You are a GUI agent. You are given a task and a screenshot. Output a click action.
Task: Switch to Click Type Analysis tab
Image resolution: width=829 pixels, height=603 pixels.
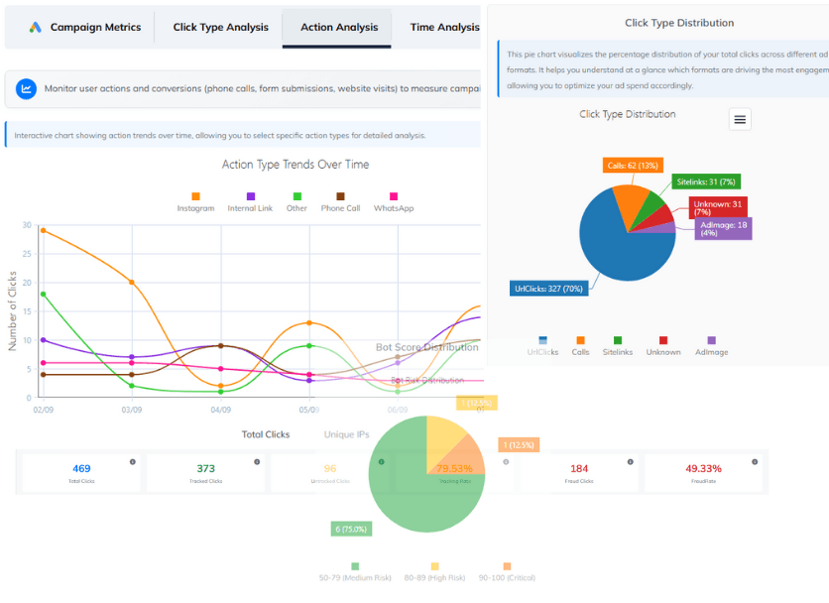(x=220, y=28)
